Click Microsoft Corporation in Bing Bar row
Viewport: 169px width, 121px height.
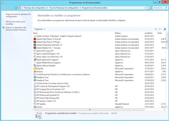click(x=124, y=69)
